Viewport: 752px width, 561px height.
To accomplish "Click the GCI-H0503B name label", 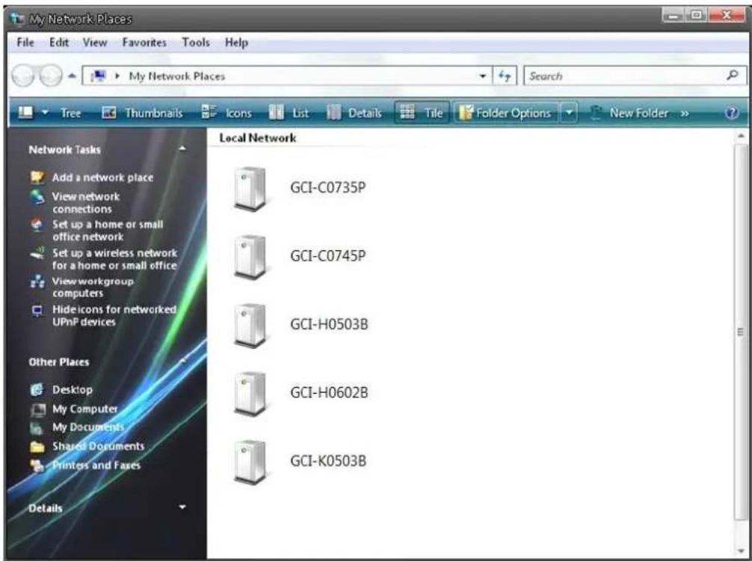I will point(329,324).
